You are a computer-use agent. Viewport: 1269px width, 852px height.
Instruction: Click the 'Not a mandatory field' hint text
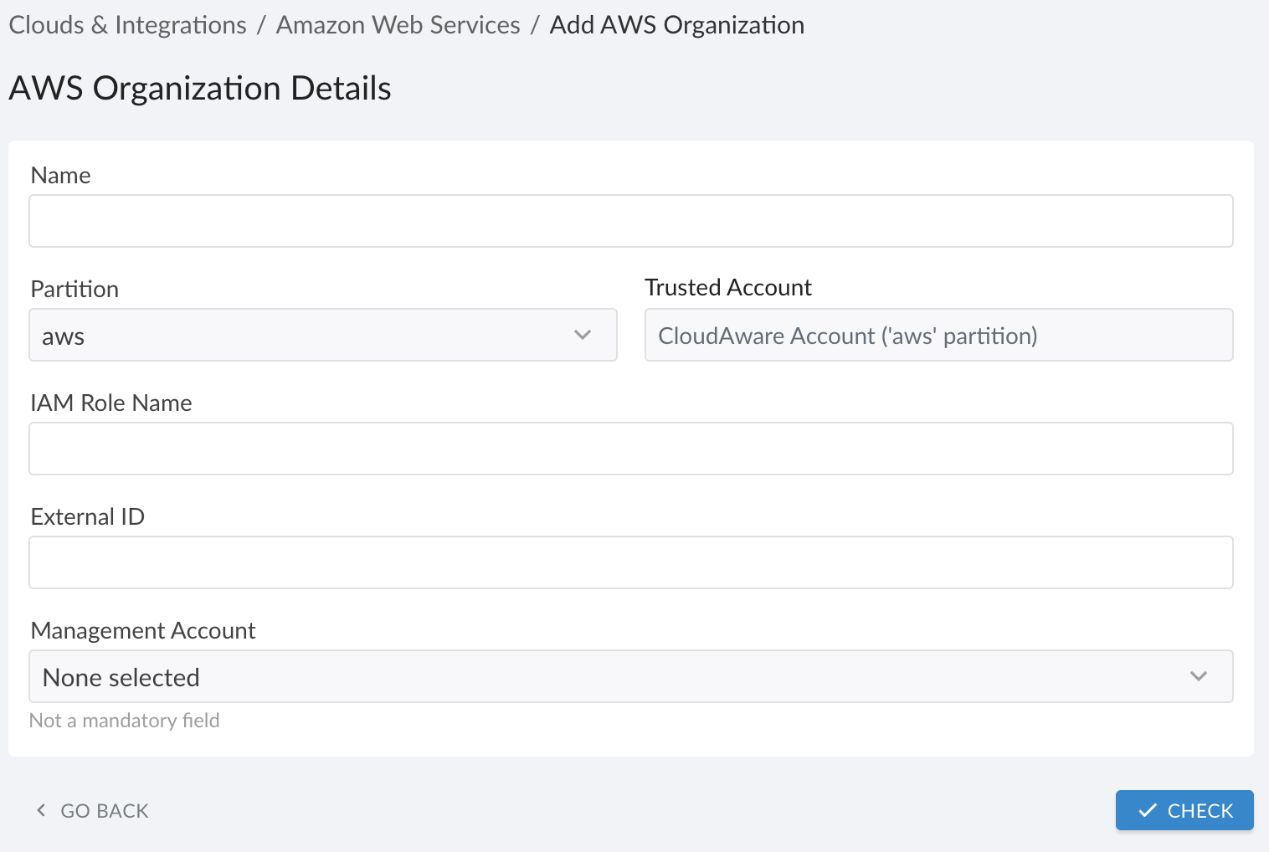click(x=124, y=720)
